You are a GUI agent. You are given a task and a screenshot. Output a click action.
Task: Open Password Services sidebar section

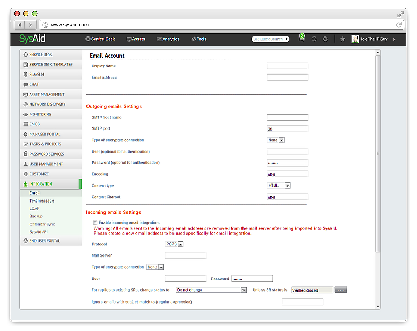[x=51, y=154]
